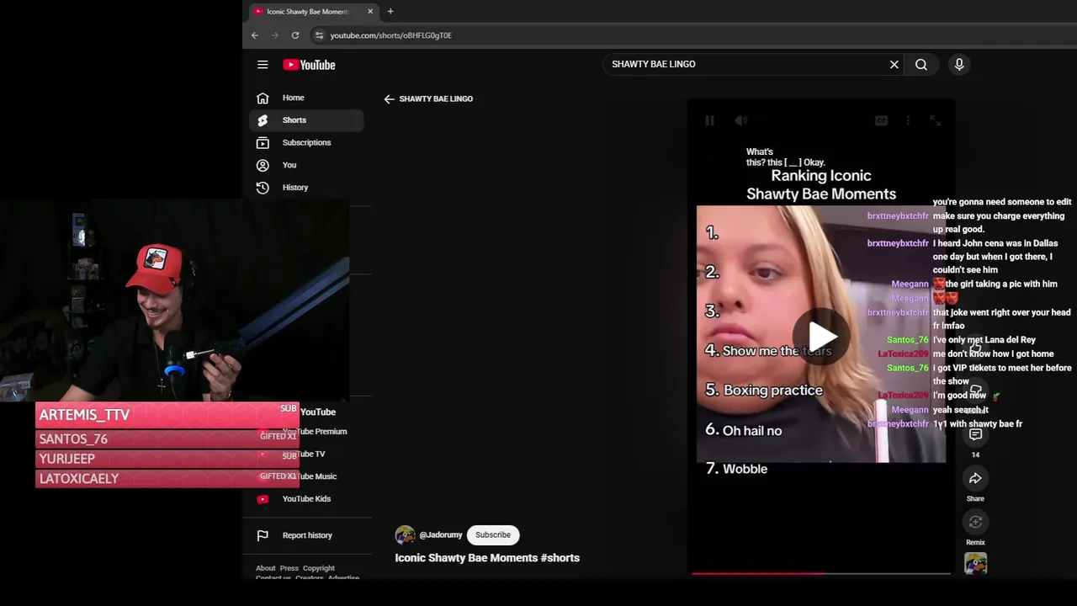This screenshot has width=1077, height=606.
Task: Toggle closed captions on the Short
Action: point(881,121)
